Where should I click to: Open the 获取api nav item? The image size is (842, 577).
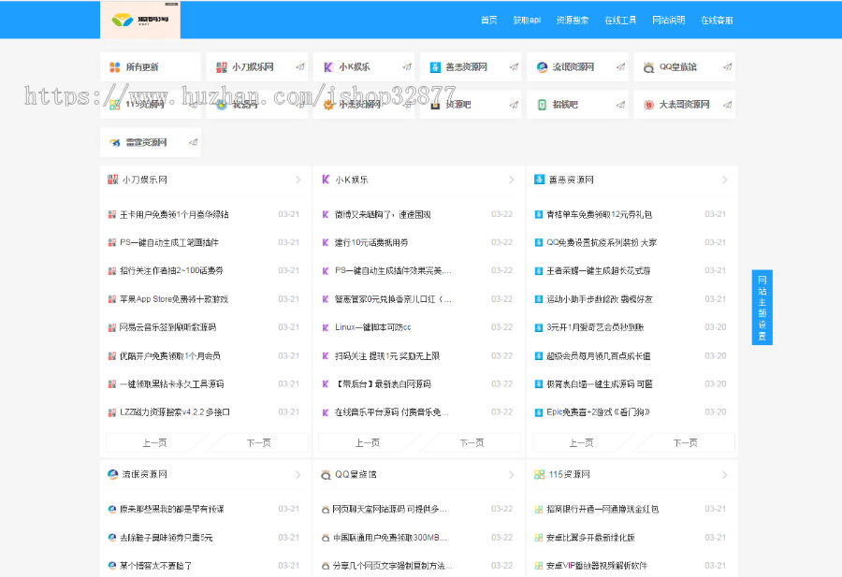click(527, 21)
